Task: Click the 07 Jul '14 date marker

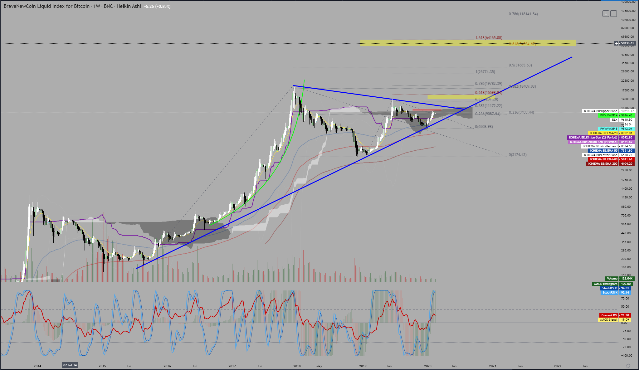Action: point(70,365)
